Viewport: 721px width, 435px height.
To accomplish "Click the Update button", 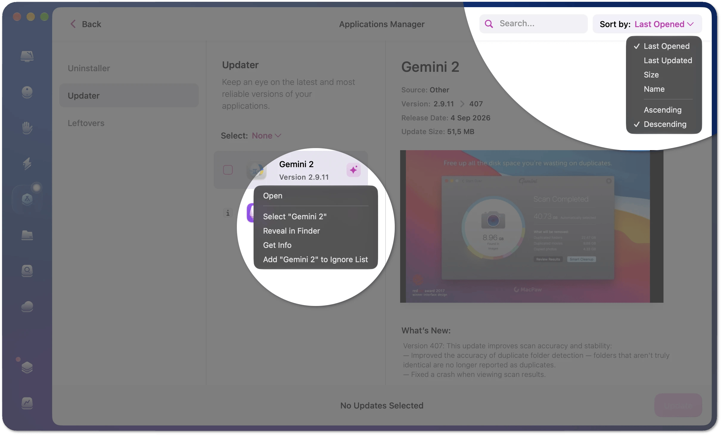I will pyautogui.click(x=678, y=406).
